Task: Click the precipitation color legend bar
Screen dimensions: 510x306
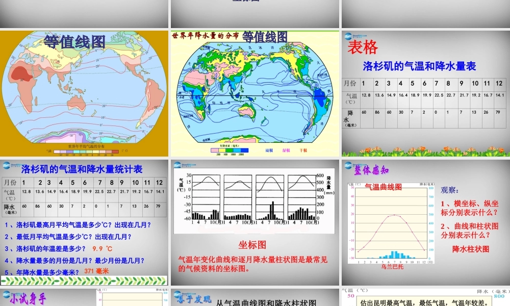Action: 229,150
